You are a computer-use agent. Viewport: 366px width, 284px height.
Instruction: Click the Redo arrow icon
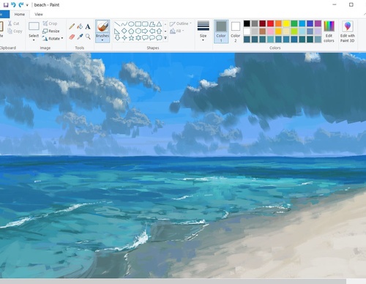coord(21,5)
